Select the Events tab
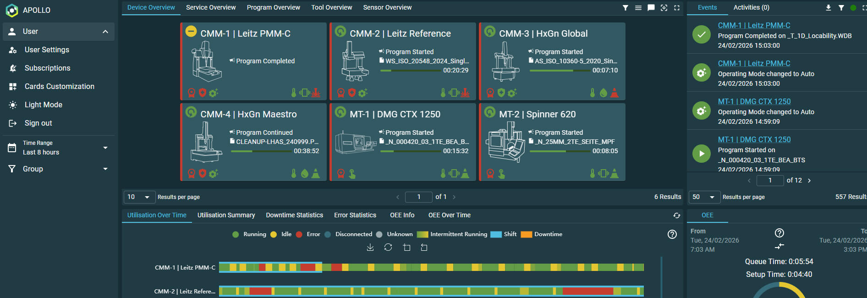The height and width of the screenshot is (298, 867). coord(708,7)
